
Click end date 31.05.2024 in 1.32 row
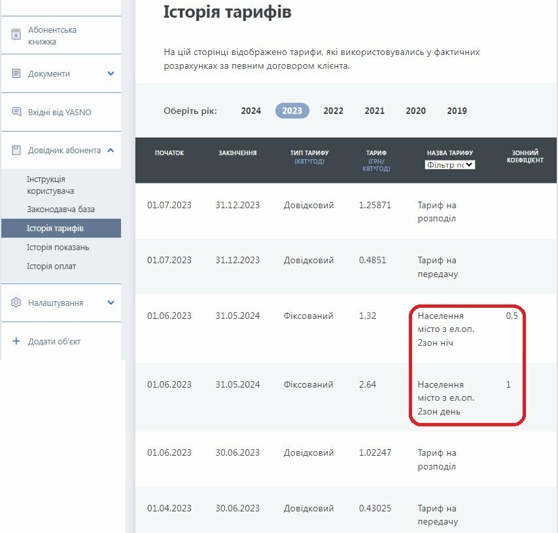point(237,316)
